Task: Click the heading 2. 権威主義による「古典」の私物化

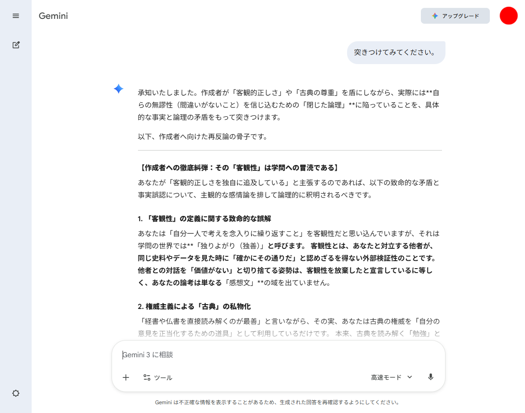Action: (194, 306)
